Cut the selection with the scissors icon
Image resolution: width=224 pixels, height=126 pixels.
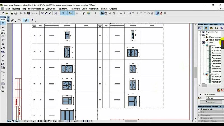[x=21, y=13]
